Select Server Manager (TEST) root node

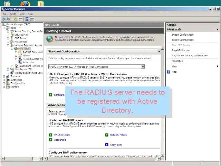coord(18,25)
